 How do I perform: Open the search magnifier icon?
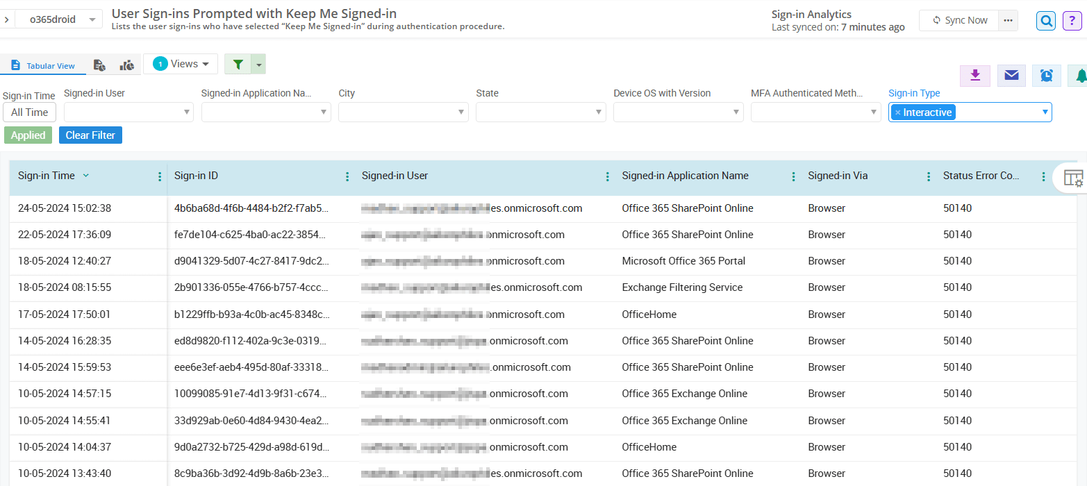(x=1045, y=21)
